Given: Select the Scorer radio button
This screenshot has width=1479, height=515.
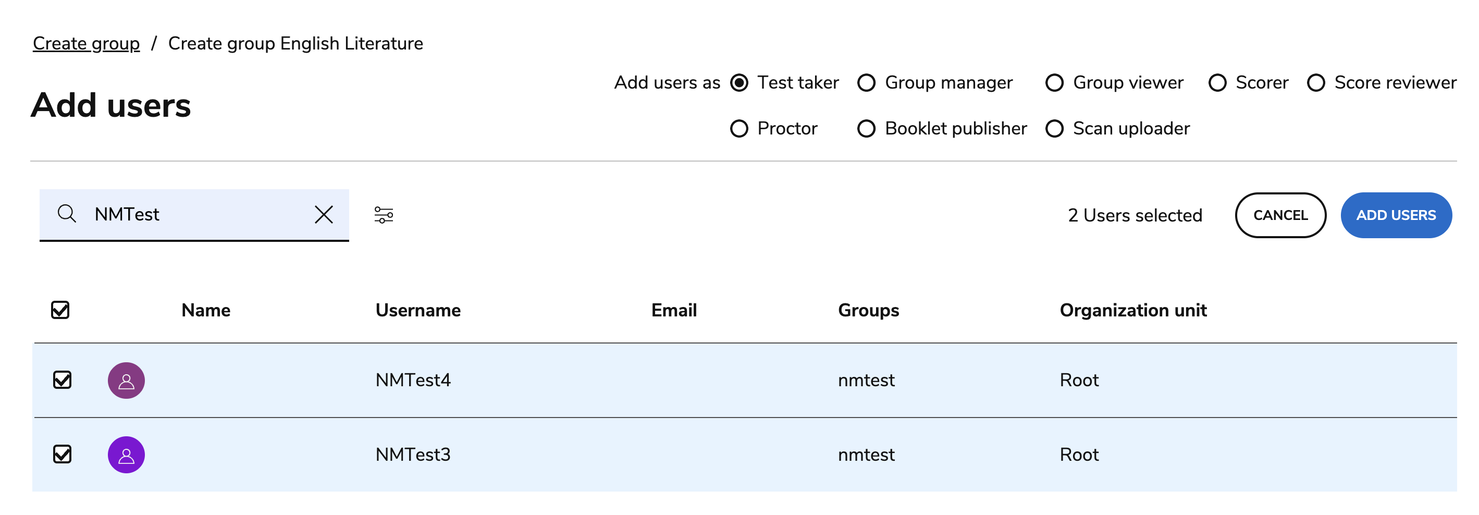Looking at the screenshot, I should 1217,83.
